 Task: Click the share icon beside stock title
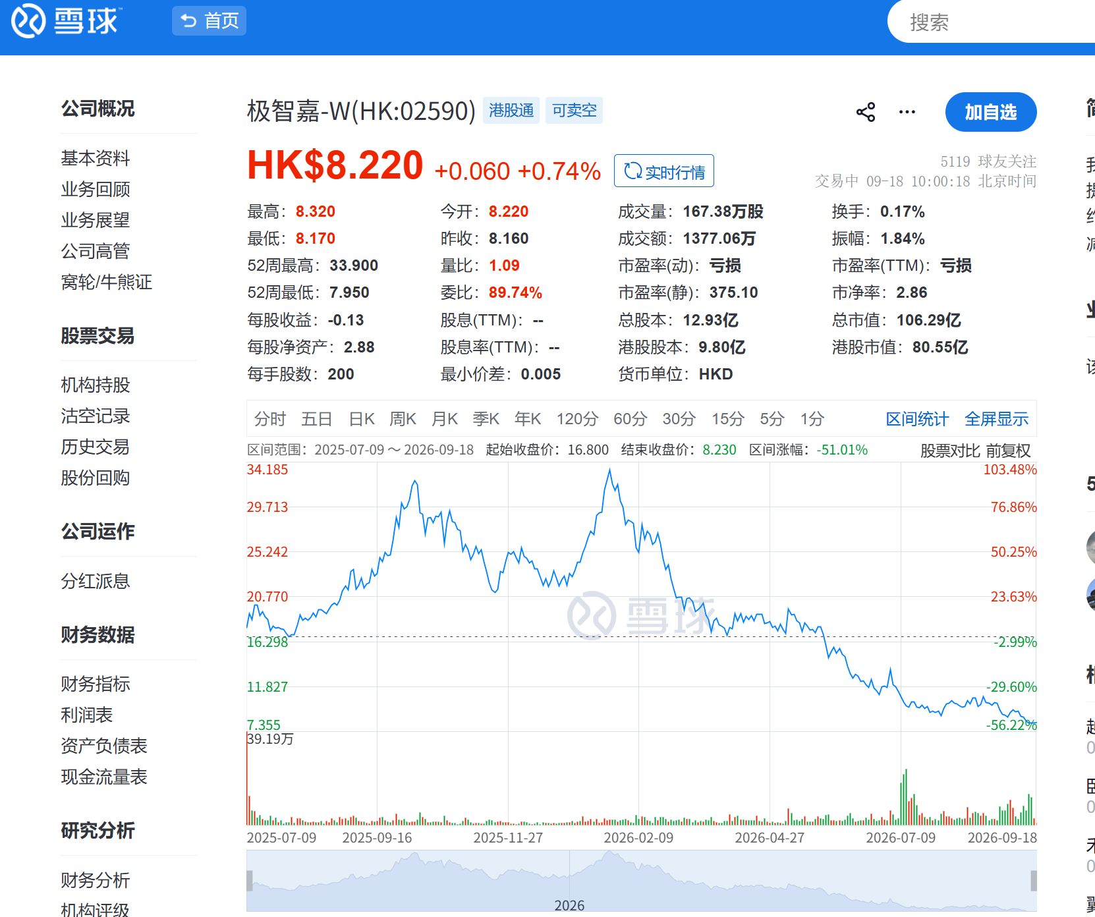coord(866,112)
